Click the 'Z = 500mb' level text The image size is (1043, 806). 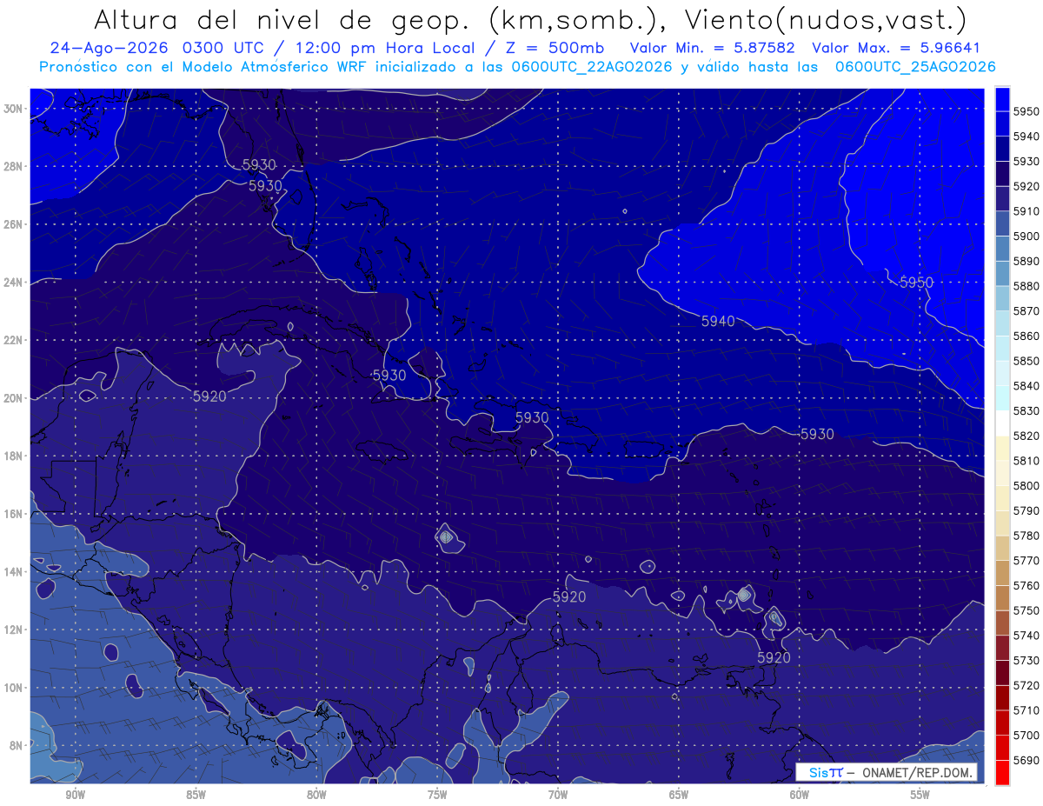point(555,48)
